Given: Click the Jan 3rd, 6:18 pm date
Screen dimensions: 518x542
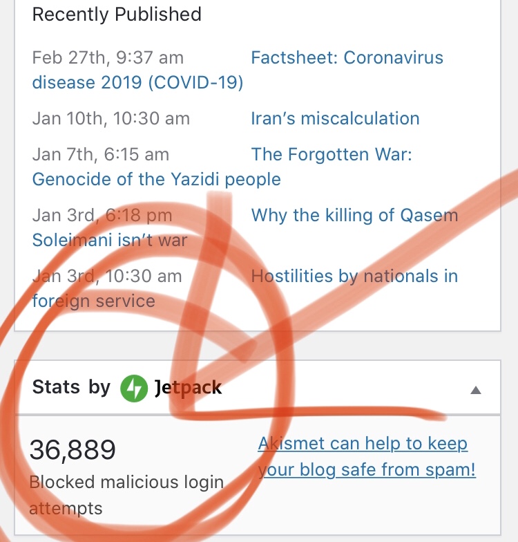Looking at the screenshot, I should [102, 215].
